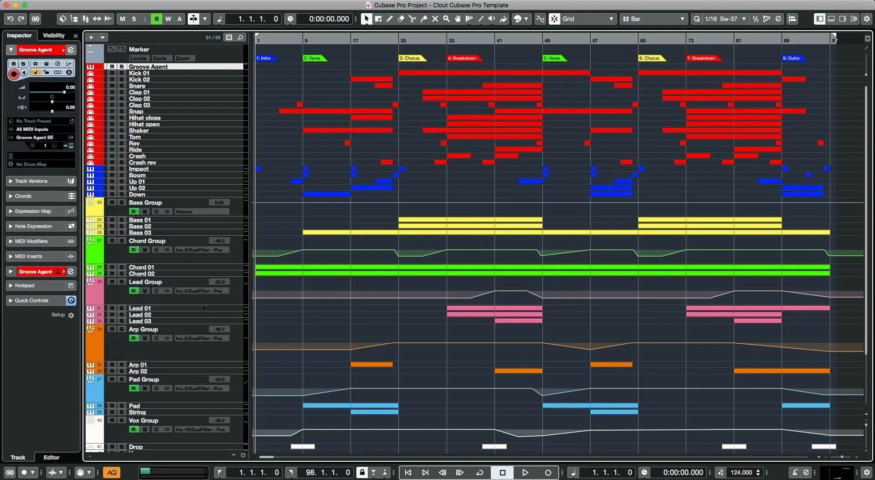
Task: Toggle Mute All (M) in toolbar
Action: coord(122,19)
